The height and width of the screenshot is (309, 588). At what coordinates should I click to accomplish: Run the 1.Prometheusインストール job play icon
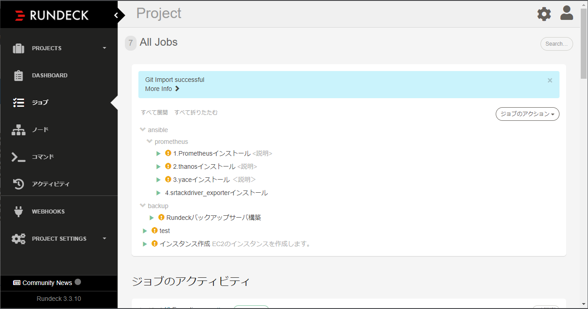click(x=159, y=153)
